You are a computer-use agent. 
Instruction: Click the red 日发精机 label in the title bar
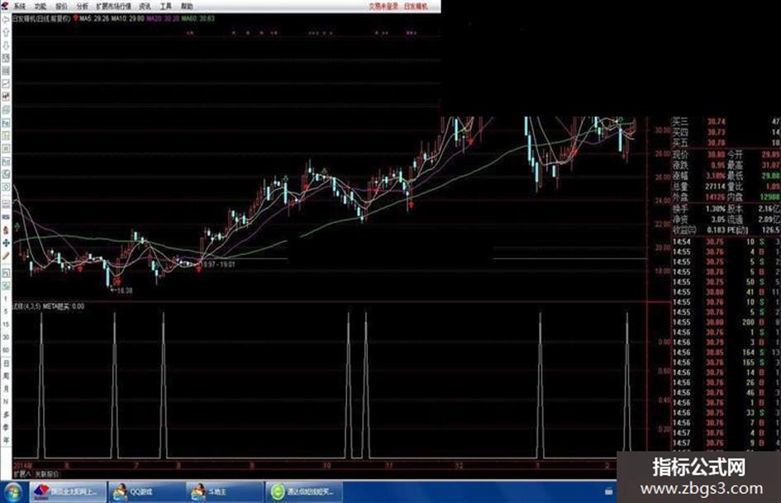416,7
